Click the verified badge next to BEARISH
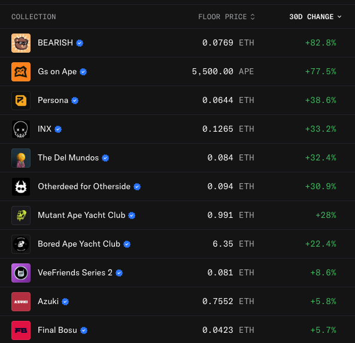355x343 pixels. pos(80,43)
